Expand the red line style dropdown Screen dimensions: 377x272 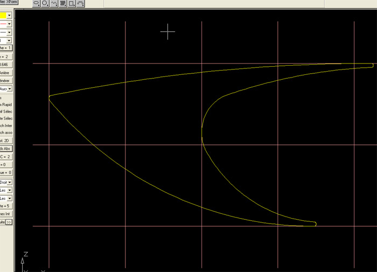click(x=10, y=24)
